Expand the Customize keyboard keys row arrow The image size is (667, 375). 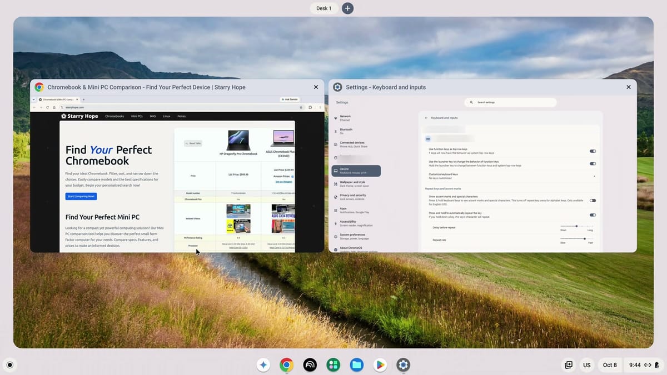click(x=594, y=176)
